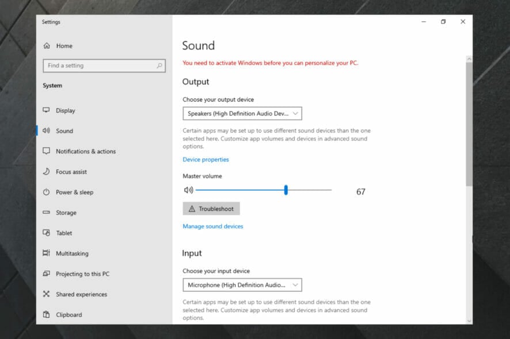Click the Troubleshoot button
This screenshot has height=339, width=510.
point(211,209)
